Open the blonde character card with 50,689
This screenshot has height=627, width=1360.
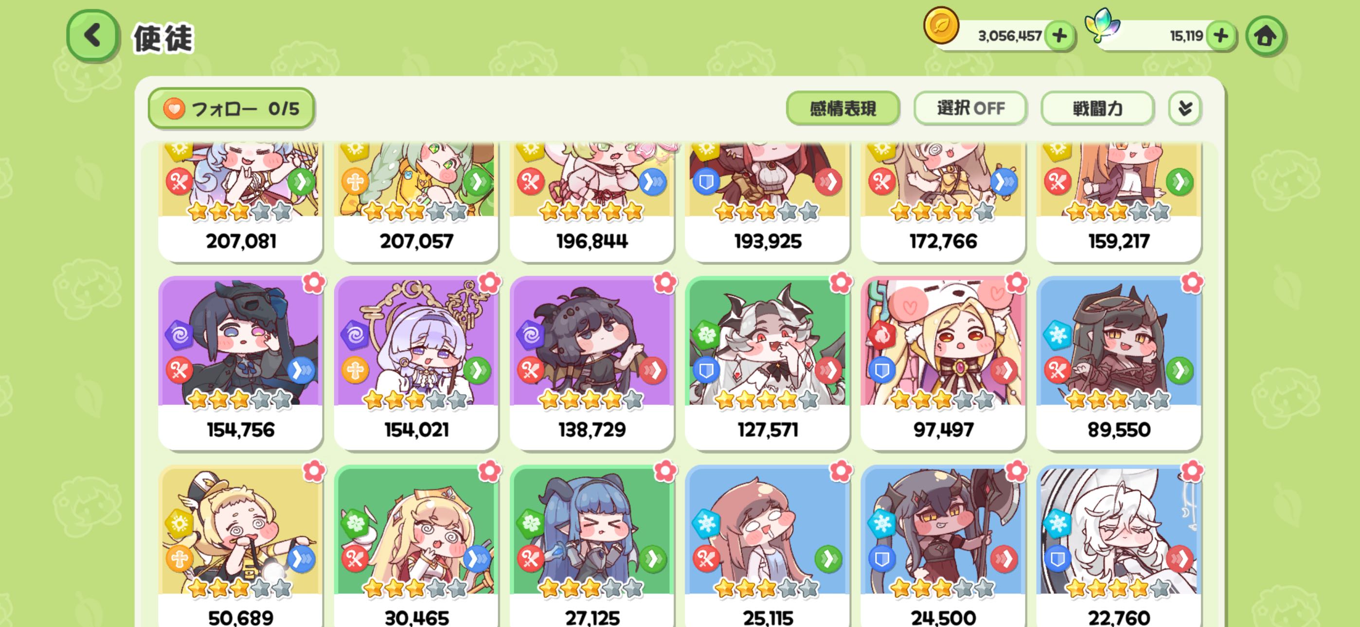click(x=240, y=546)
